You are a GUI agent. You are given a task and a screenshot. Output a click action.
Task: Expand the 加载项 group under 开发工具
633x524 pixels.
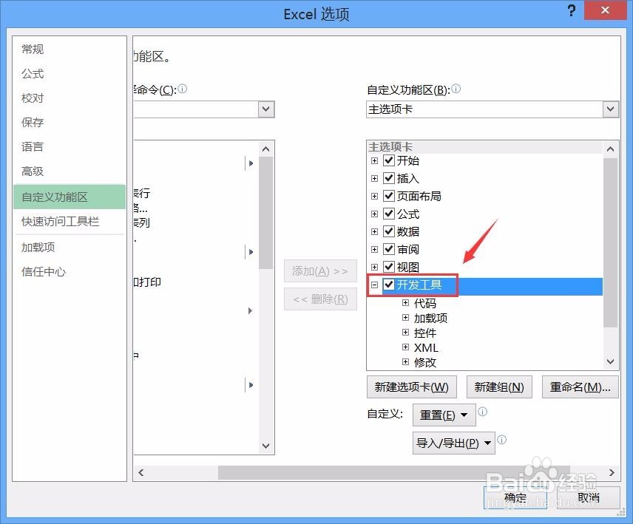[406, 318]
